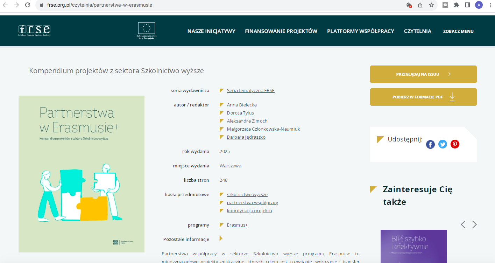Open the Partnerstwa w Erasmusie+ cover image

coord(82,174)
